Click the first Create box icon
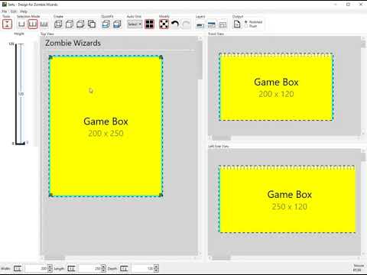Screen dimensions: 367x275 pos(58,24)
